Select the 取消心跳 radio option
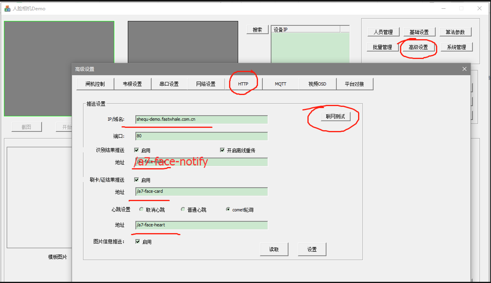Image resolution: width=491 pixels, height=283 pixels. (142, 209)
